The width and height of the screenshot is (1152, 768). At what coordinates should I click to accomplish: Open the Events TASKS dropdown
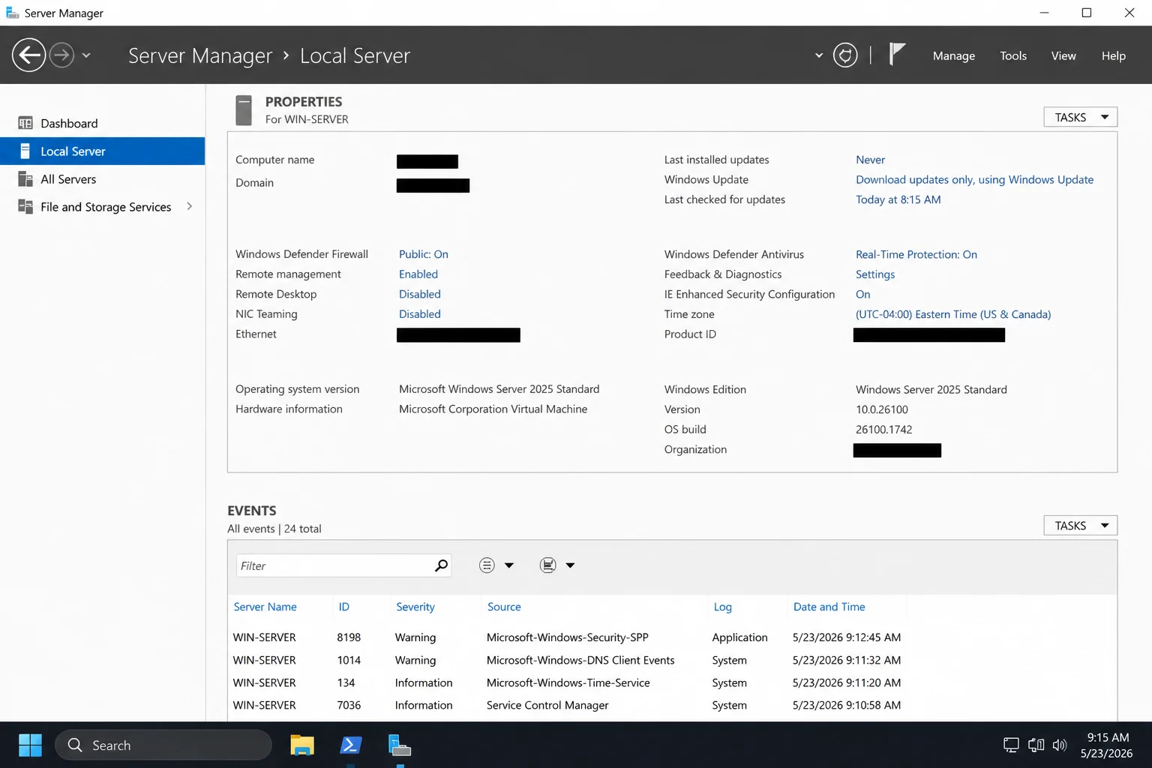click(x=1080, y=526)
